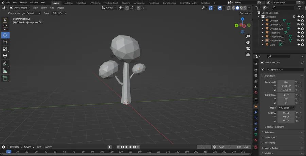Open Global transform orientation dropdown
306x156 pixels.
109,8
